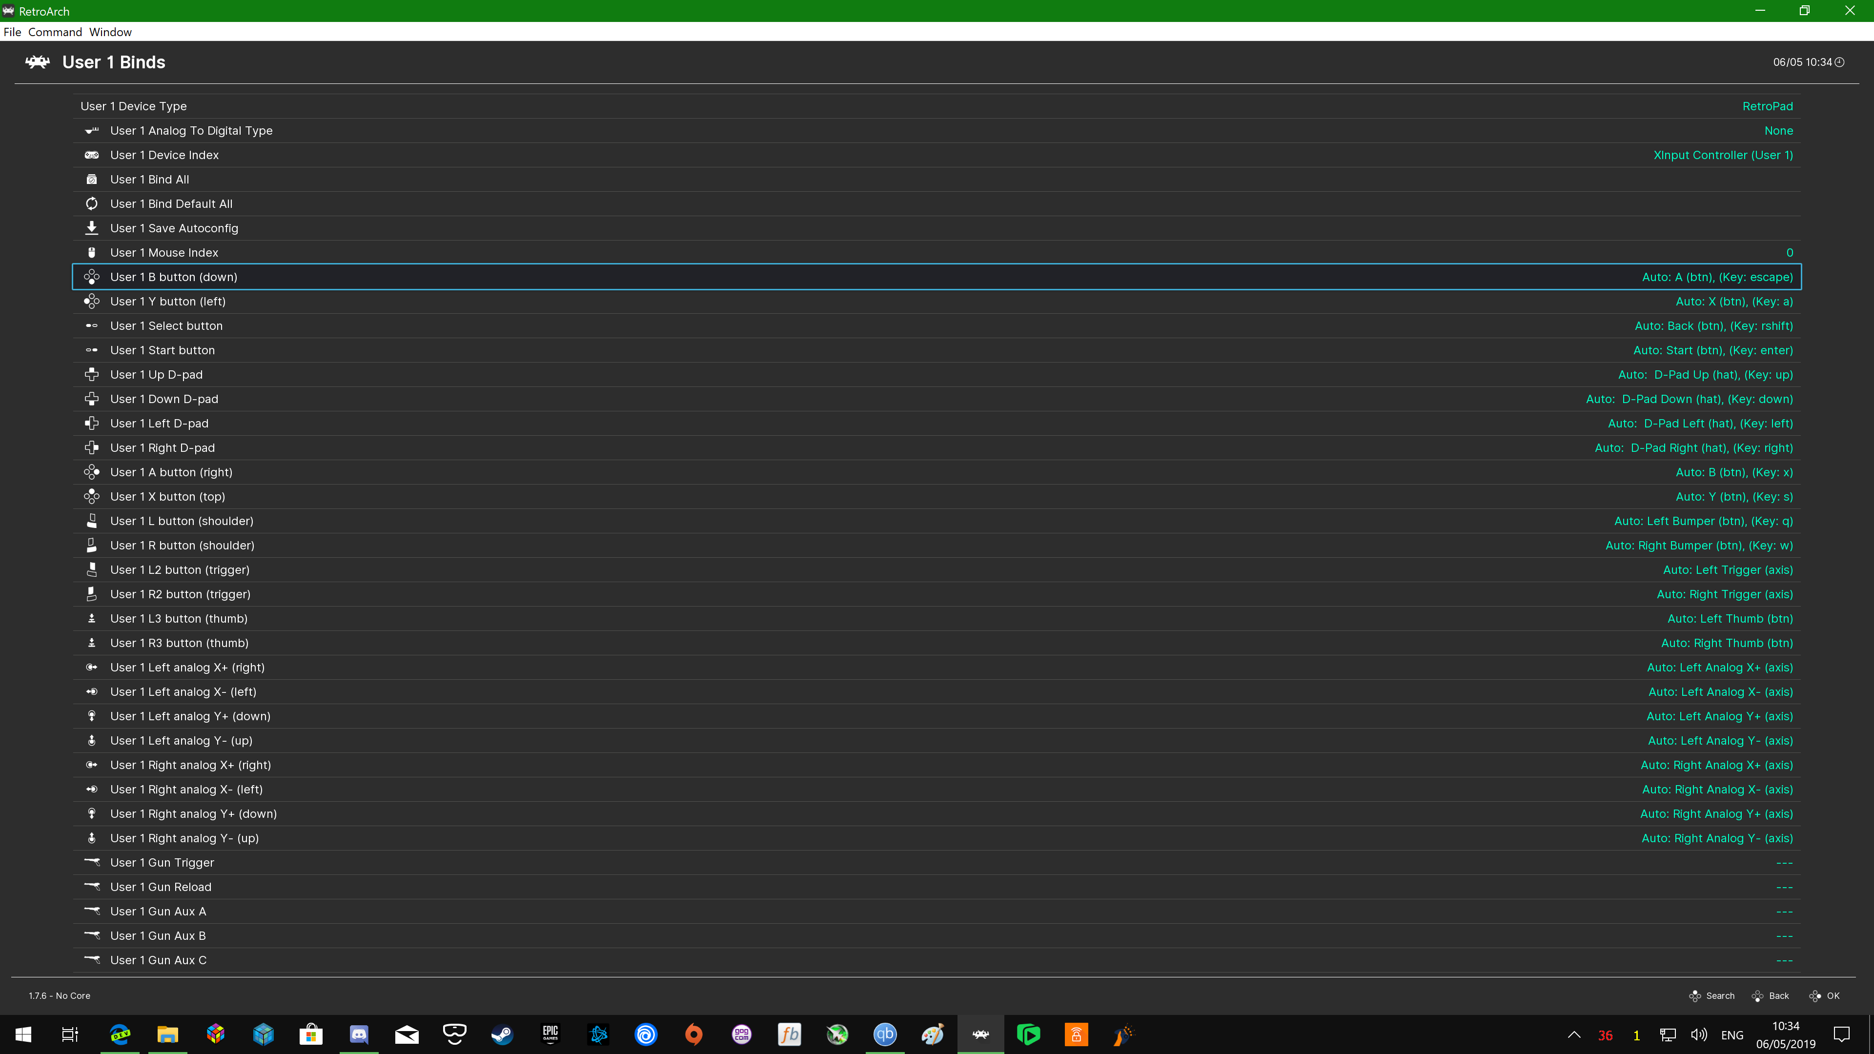This screenshot has width=1874, height=1054.
Task: Click 'Auto: Left Bumper (btn), (Key: q)' binding
Action: pyautogui.click(x=1704, y=521)
